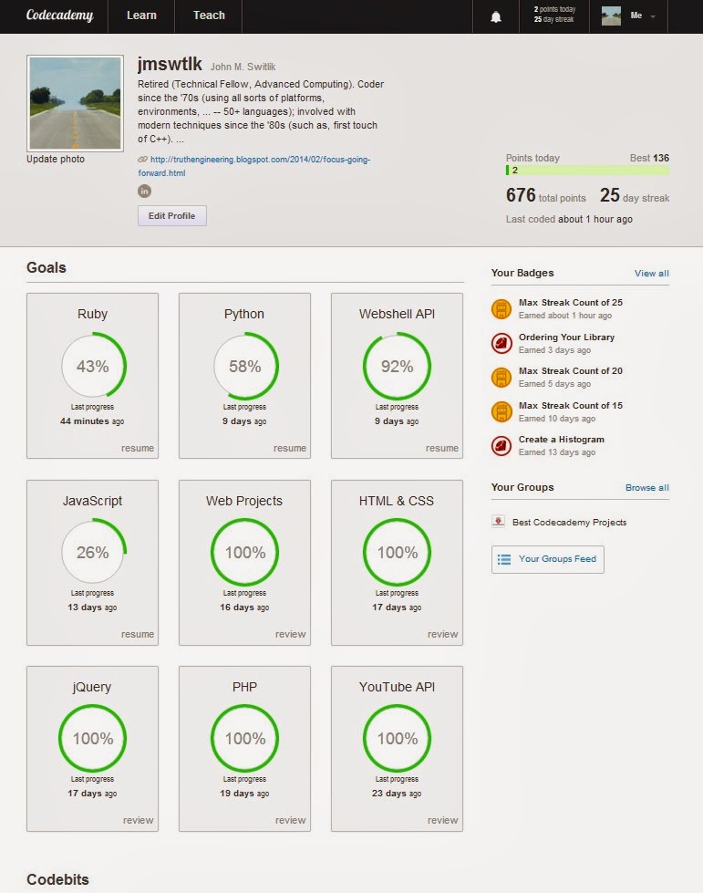Click the Web Projects goal title
Image resolution: width=703 pixels, height=893 pixels.
244,501
